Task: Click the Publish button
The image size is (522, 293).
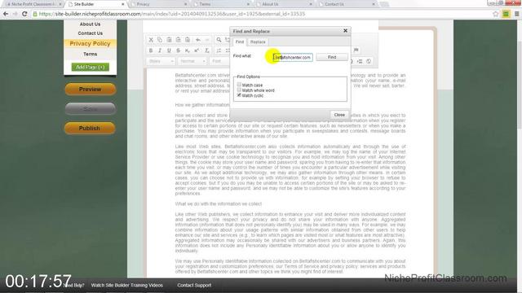Action: pyautogui.click(x=90, y=129)
